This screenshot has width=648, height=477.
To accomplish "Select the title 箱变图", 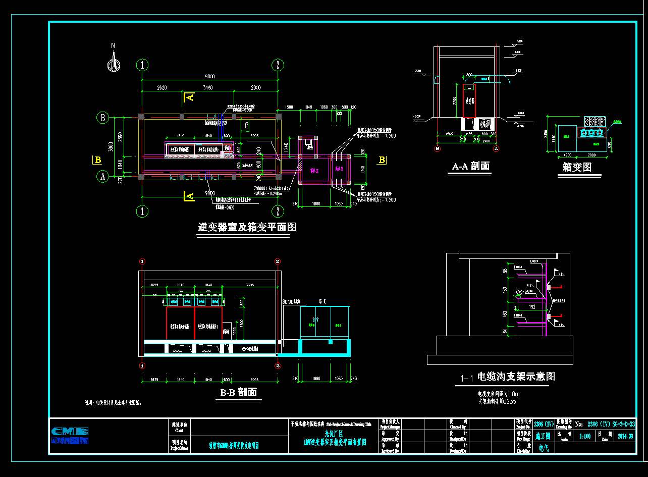I will [577, 167].
